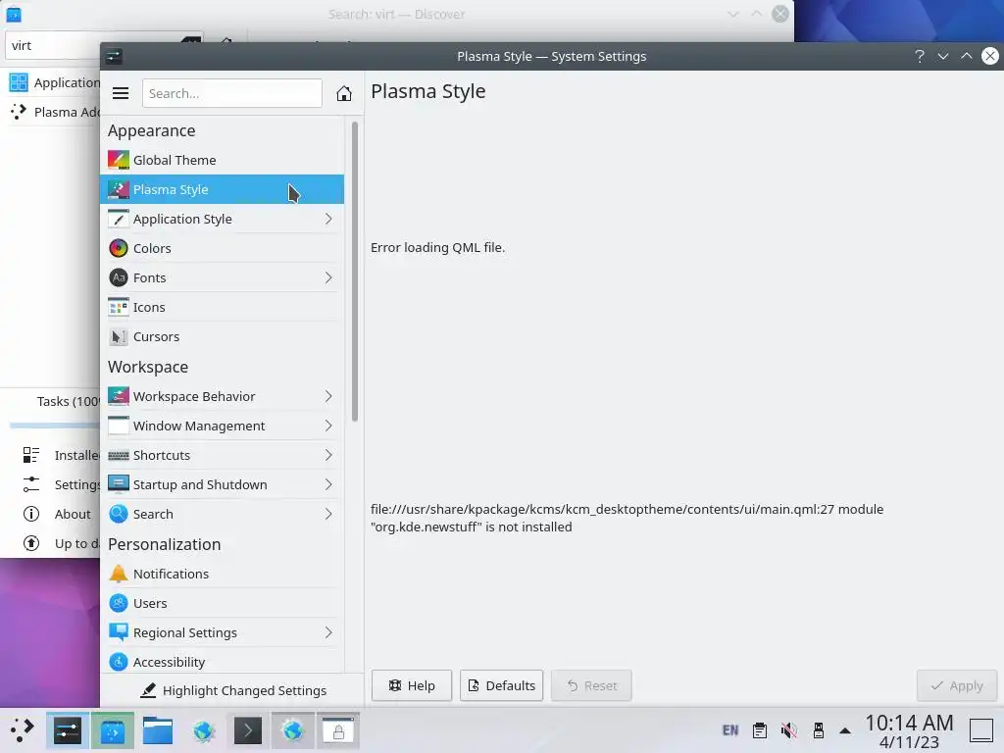Click the home icon next to search field
The width and height of the screenshot is (1004, 753).
pos(344,93)
